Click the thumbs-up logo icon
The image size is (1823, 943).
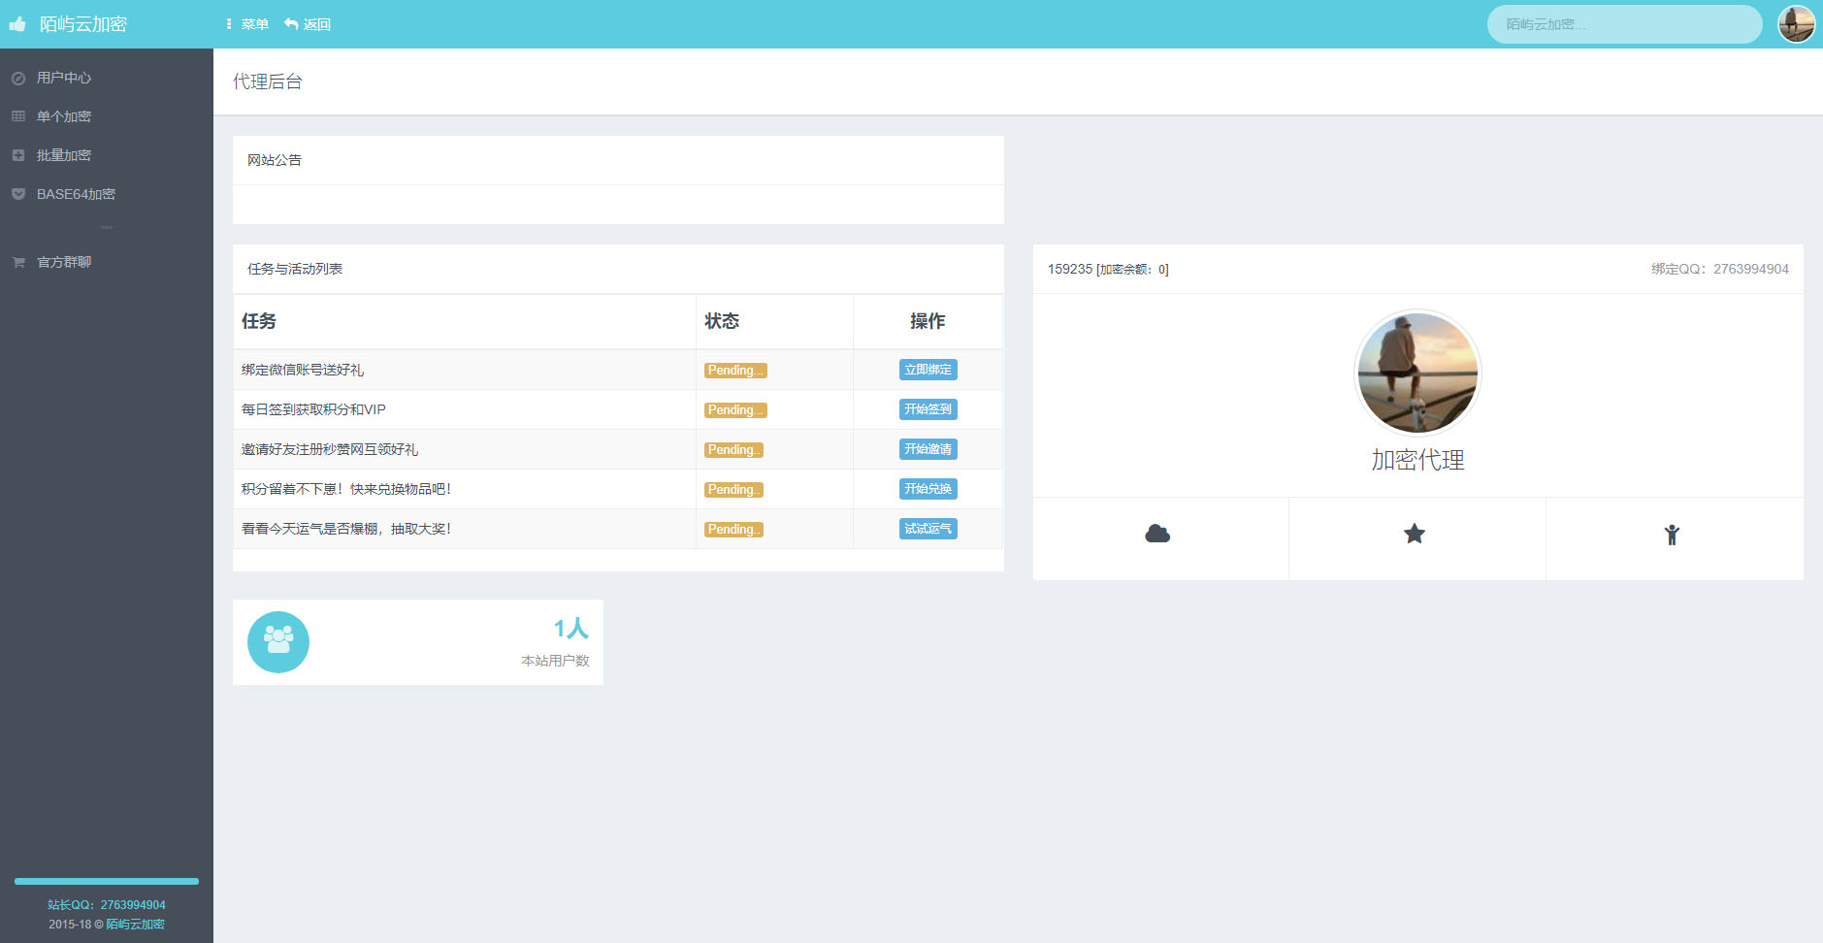17,24
